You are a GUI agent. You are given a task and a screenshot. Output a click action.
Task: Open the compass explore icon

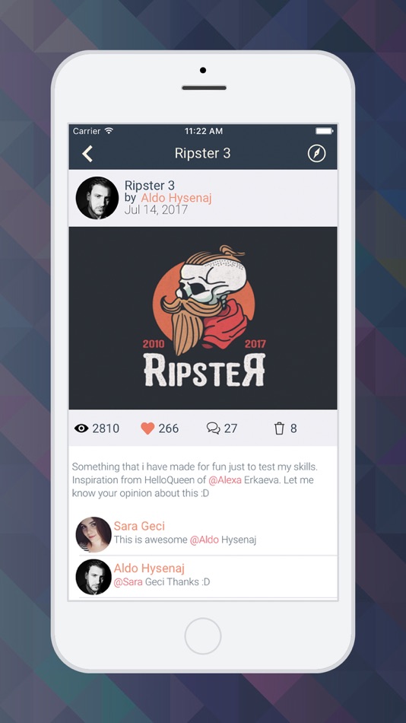316,154
